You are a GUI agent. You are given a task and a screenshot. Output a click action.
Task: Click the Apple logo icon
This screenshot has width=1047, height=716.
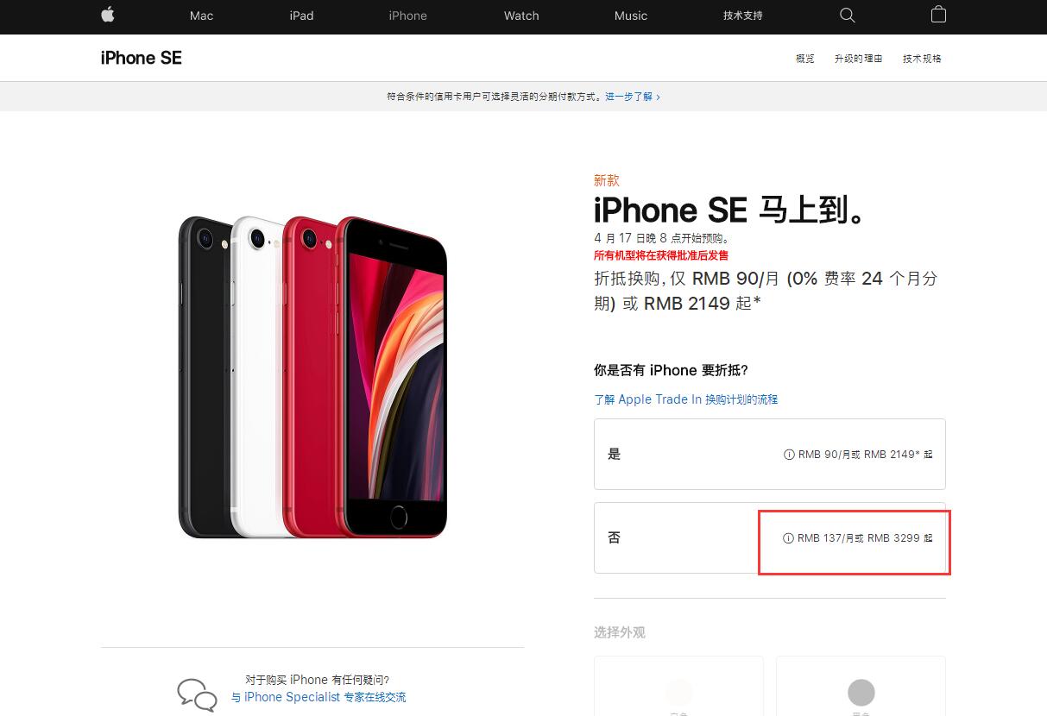click(x=108, y=15)
